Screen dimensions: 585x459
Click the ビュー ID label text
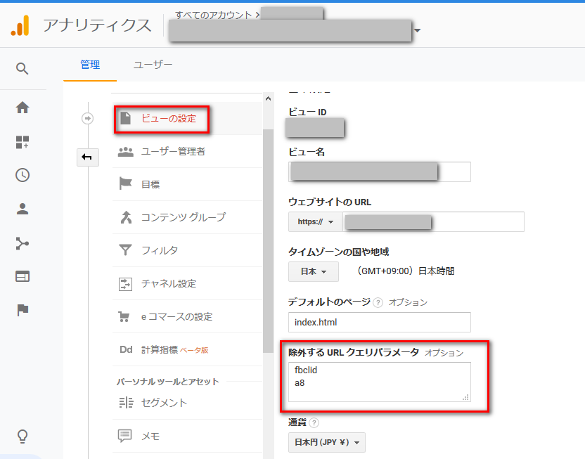[307, 112]
